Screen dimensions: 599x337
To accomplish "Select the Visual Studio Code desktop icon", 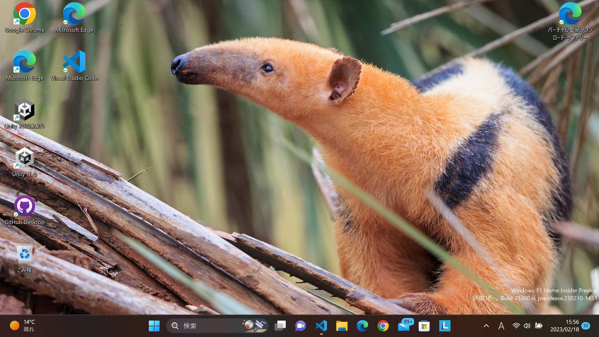I will point(74,66).
